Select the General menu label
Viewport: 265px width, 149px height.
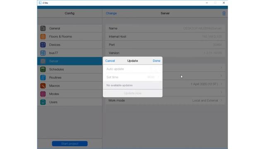click(55, 29)
